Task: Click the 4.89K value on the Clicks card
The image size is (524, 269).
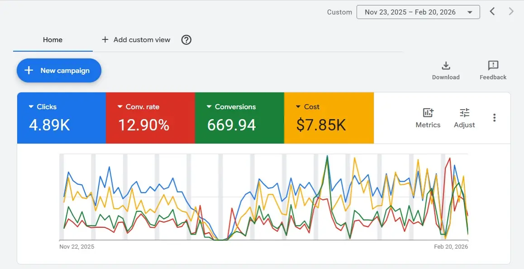Action: 49,125
